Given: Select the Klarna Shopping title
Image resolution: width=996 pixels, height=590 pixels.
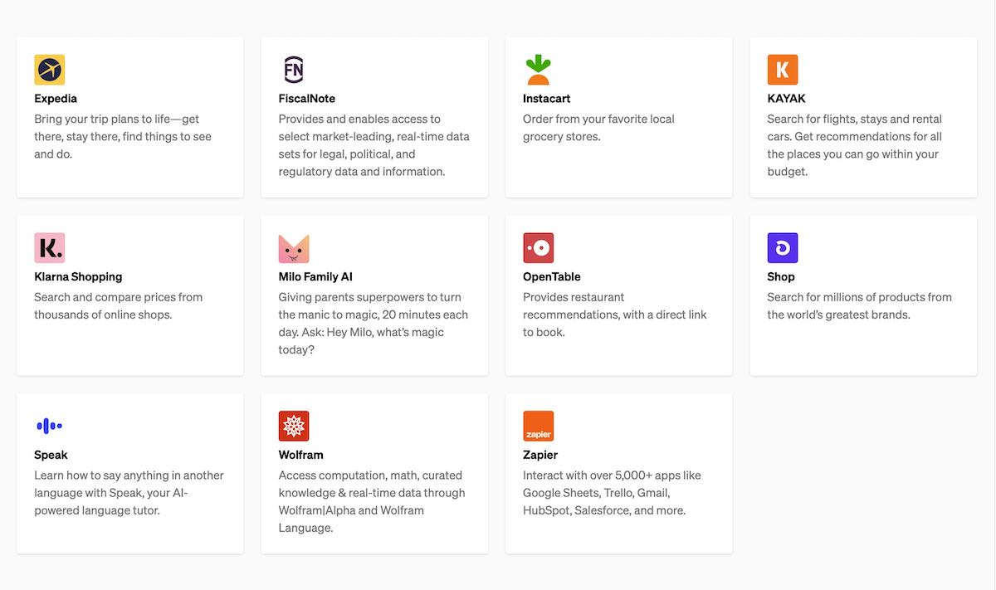Looking at the screenshot, I should pyautogui.click(x=78, y=277).
